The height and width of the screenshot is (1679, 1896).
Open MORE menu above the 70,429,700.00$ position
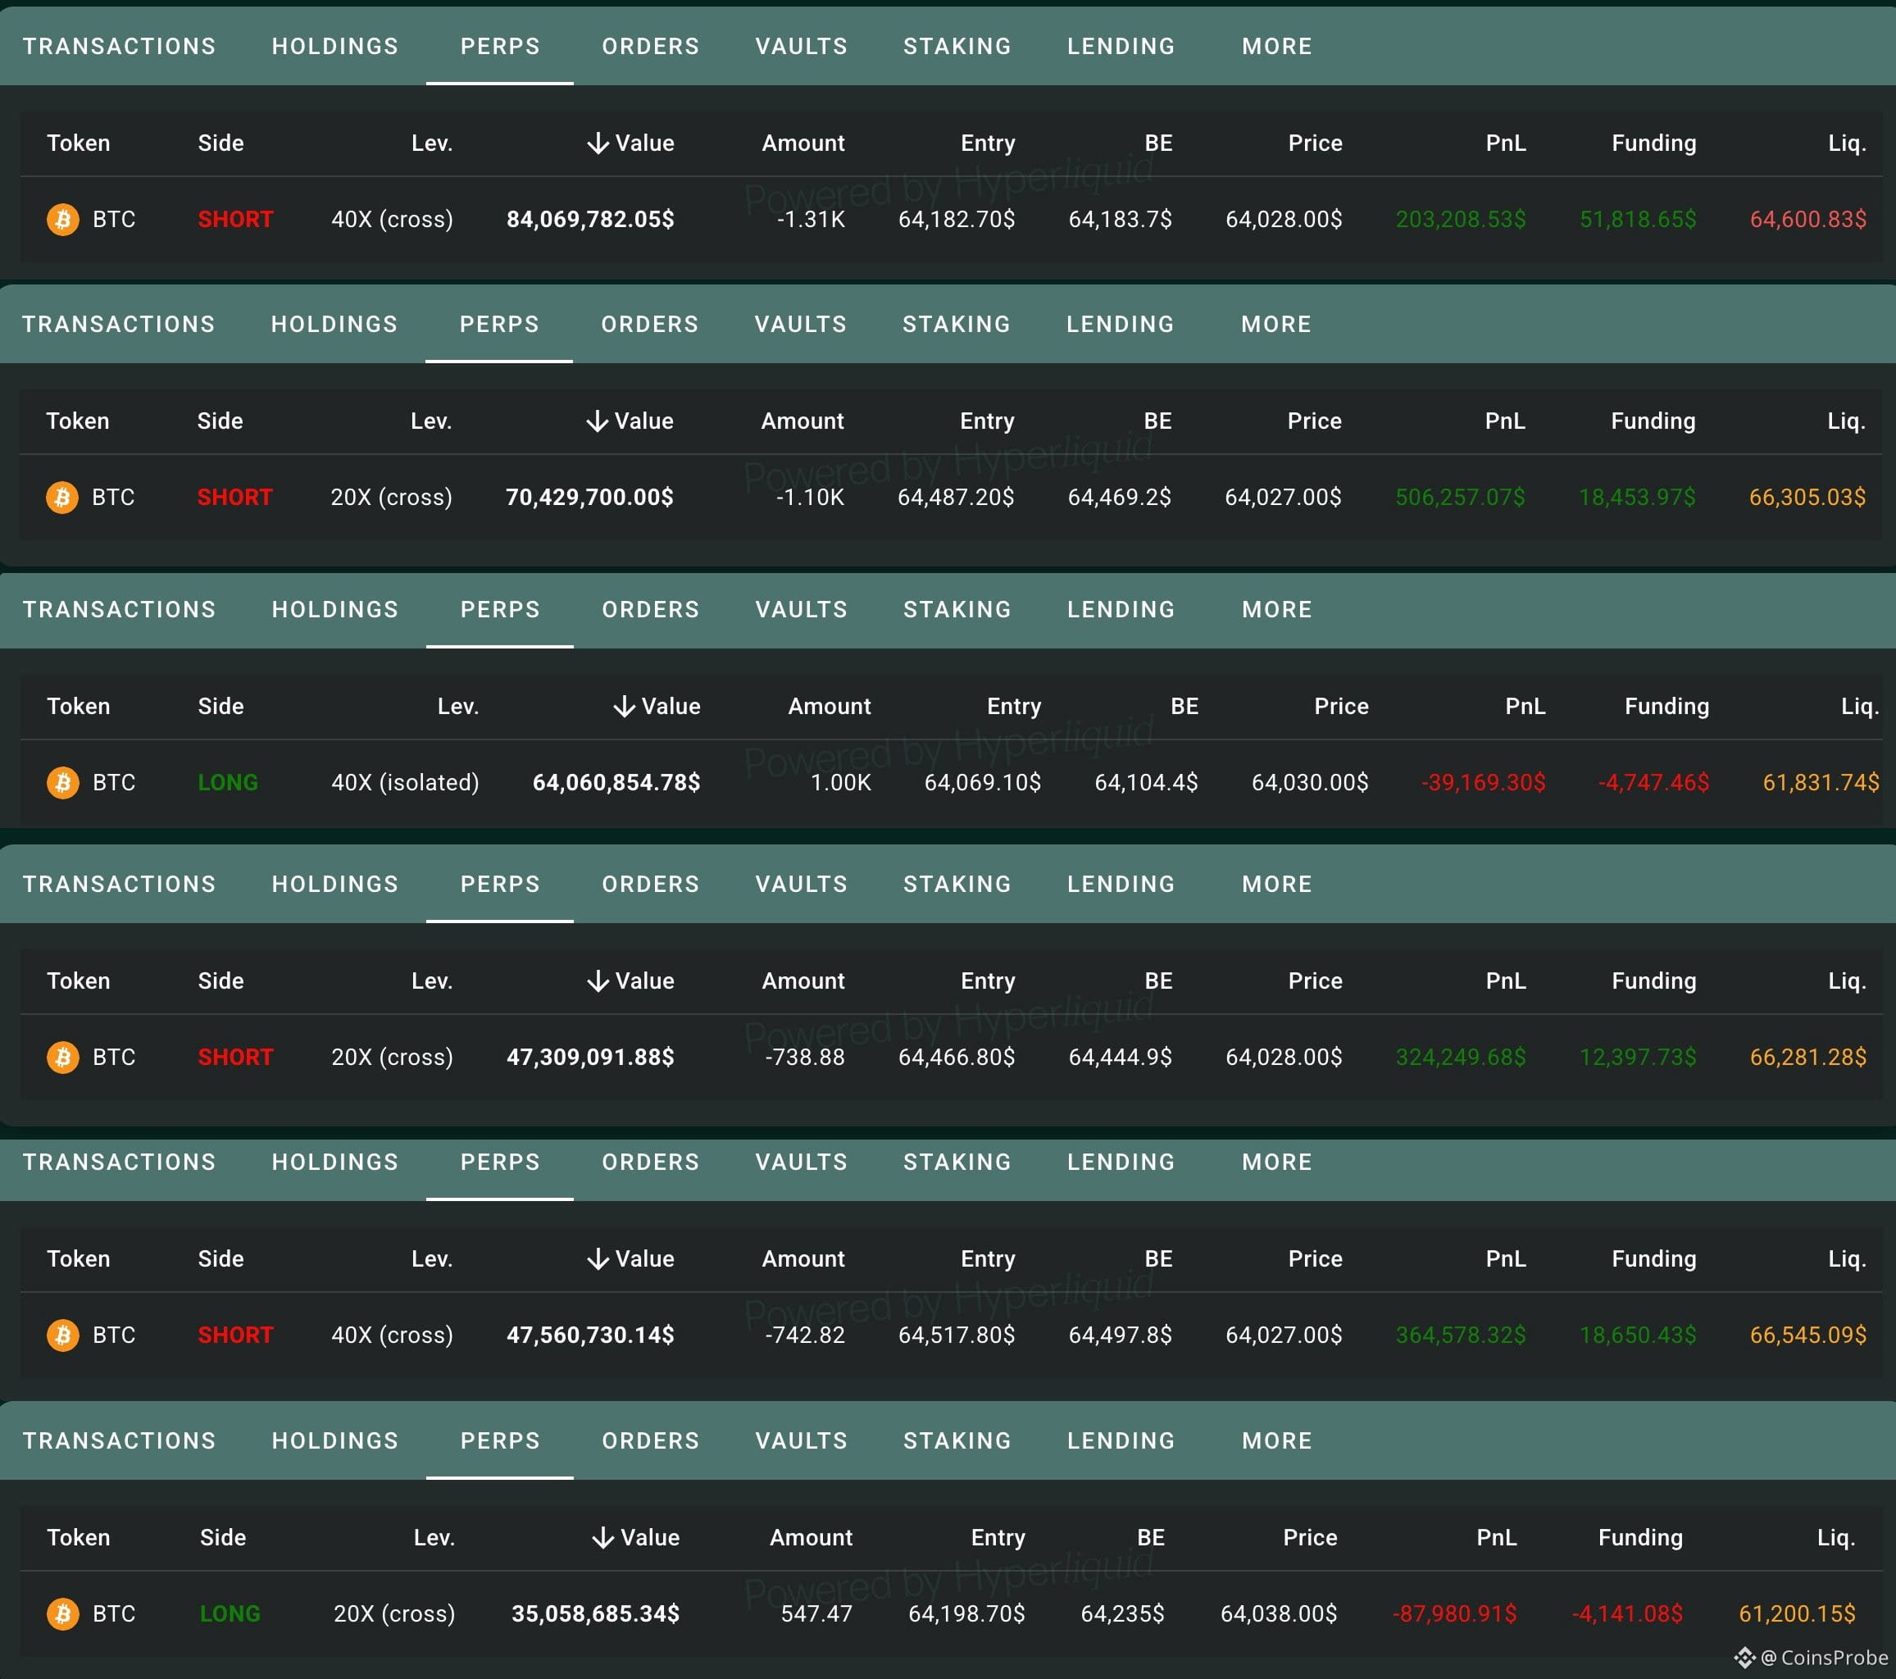point(1276,325)
